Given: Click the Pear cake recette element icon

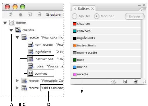Looking at the screenshot, I should [24, 37].
